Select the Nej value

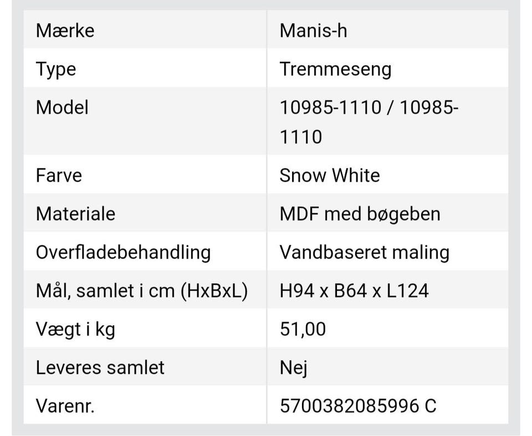[293, 368]
